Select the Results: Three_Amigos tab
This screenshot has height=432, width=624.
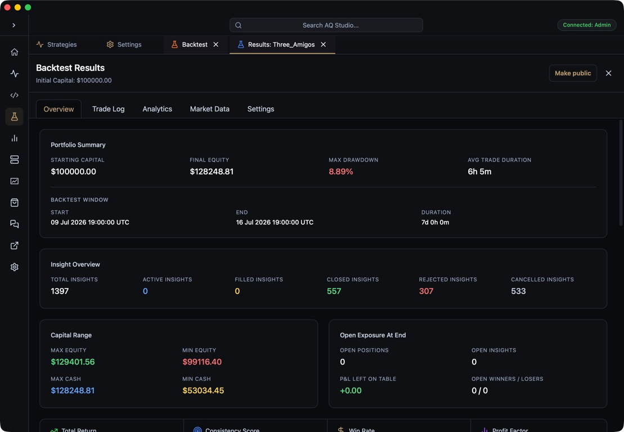point(281,44)
